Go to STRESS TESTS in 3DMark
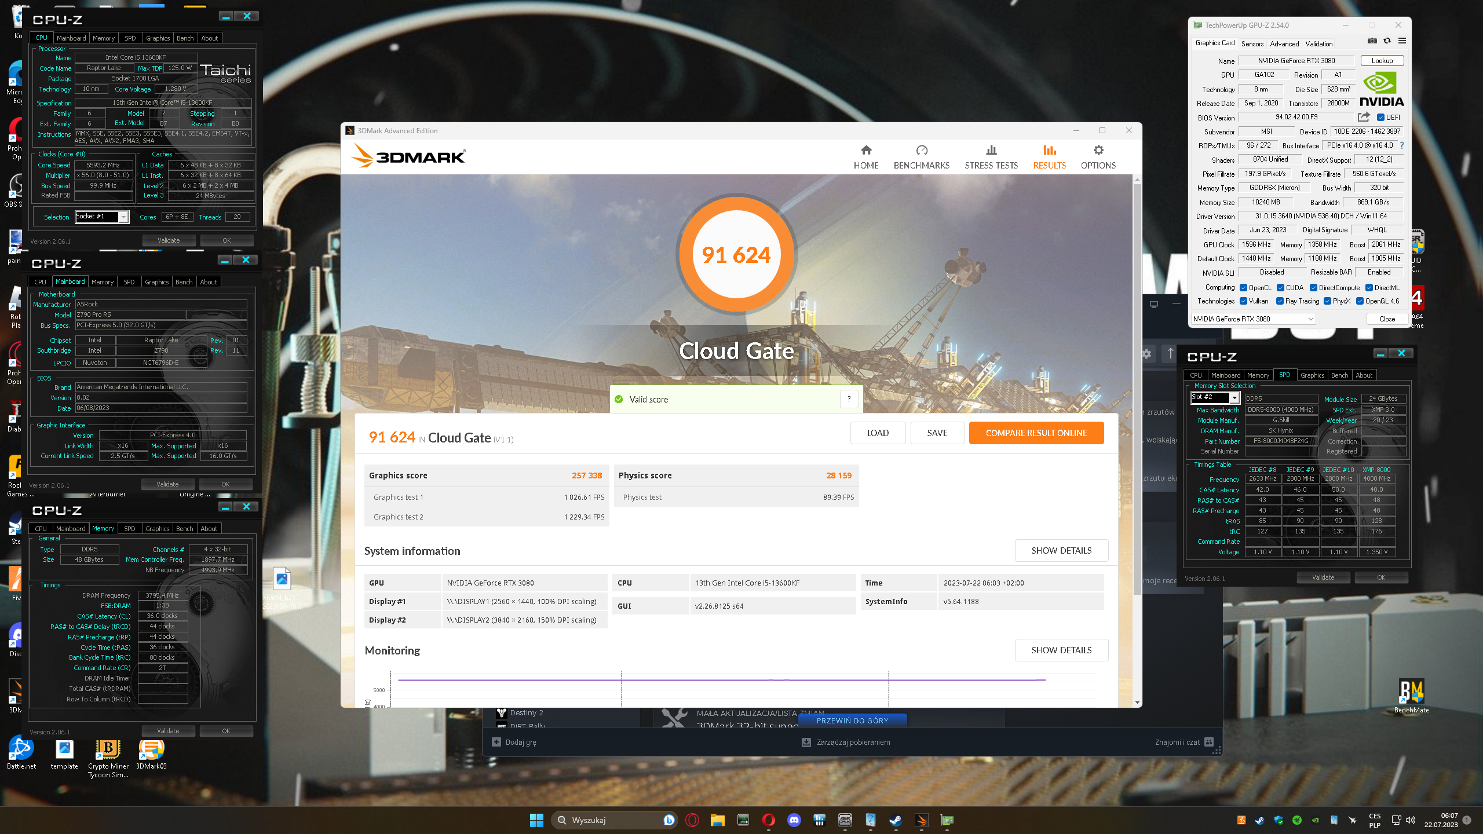This screenshot has width=1483, height=834. [991, 157]
